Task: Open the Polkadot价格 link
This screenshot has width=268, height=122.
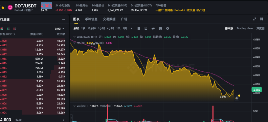Action: tap(24, 10)
